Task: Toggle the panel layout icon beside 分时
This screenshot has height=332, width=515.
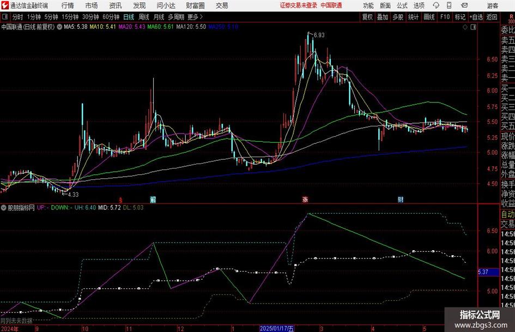Action: pos(4,17)
